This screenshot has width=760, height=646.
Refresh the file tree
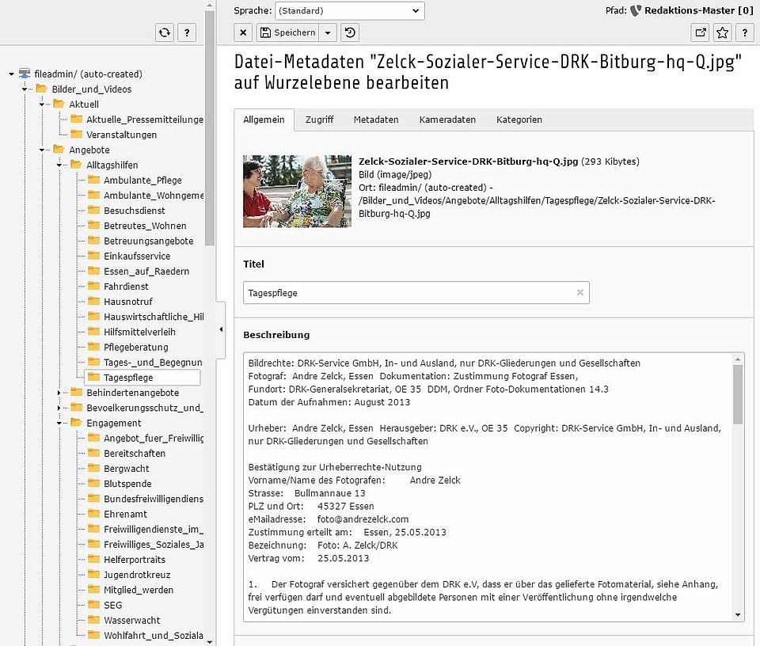click(x=164, y=32)
